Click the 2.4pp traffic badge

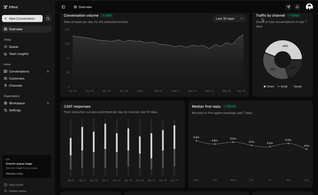tap(294, 15)
